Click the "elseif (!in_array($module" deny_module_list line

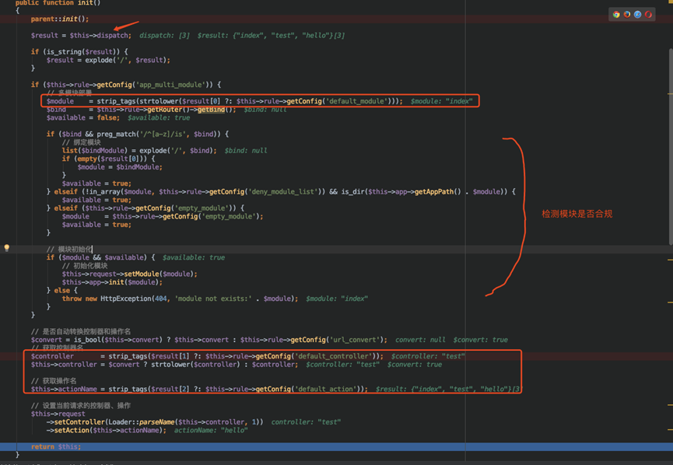tap(281, 192)
